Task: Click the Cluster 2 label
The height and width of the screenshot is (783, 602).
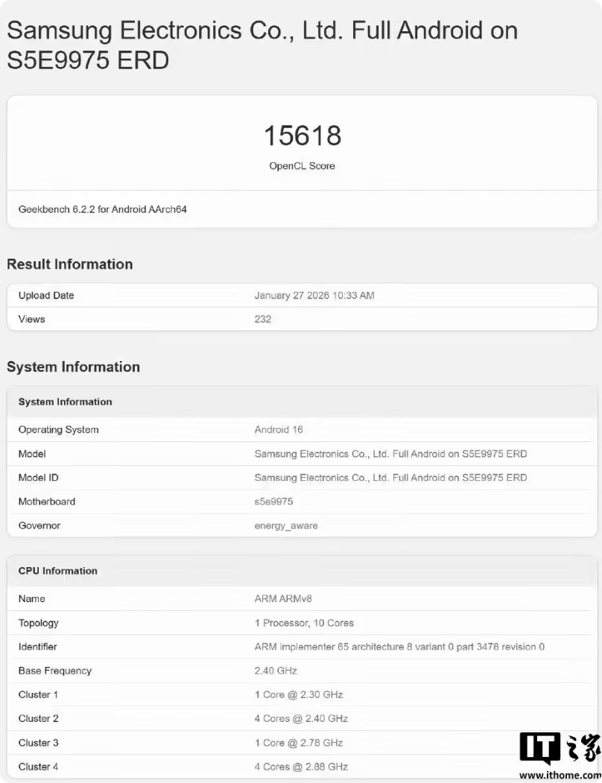Action: point(39,718)
